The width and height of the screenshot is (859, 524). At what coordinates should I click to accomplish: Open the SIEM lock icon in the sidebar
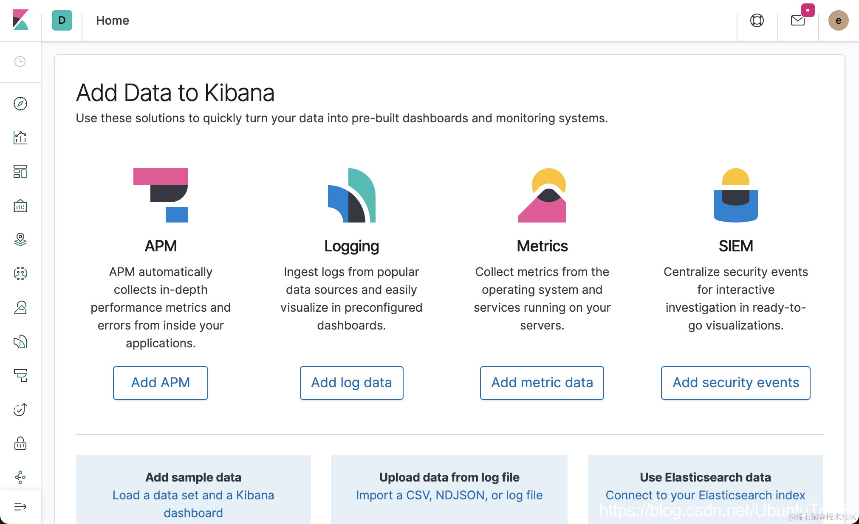(20, 443)
